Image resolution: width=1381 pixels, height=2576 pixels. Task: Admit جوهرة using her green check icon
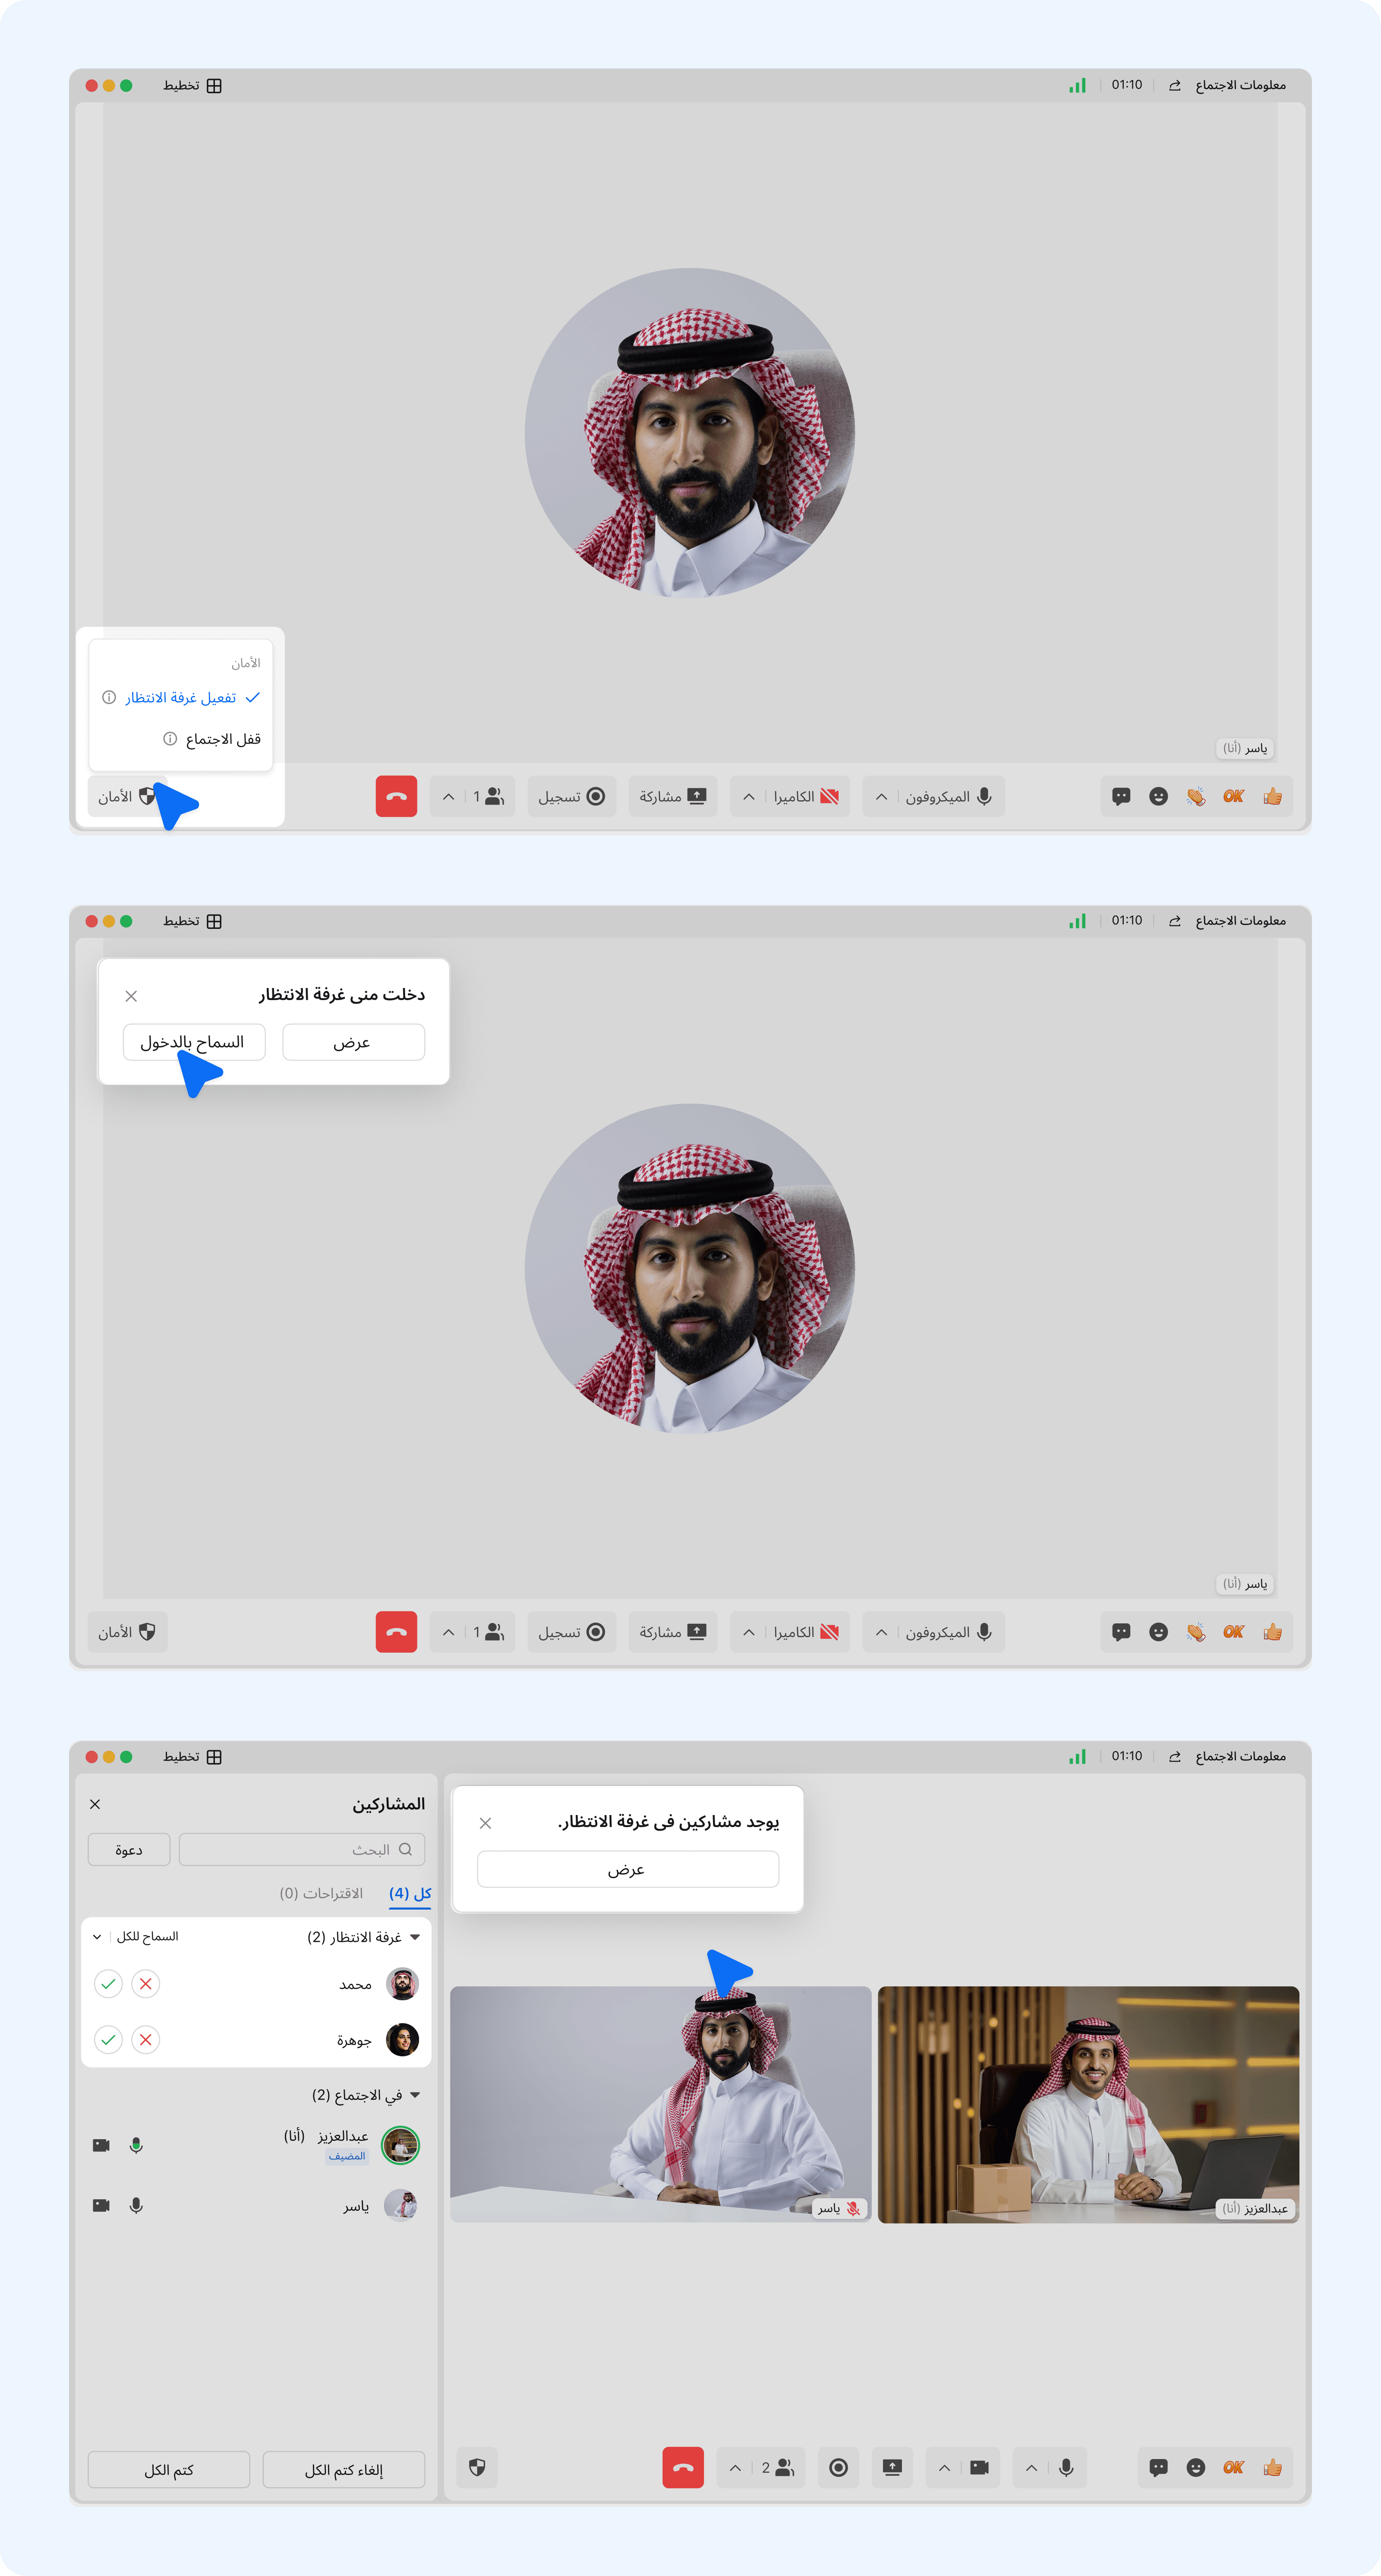(108, 2039)
